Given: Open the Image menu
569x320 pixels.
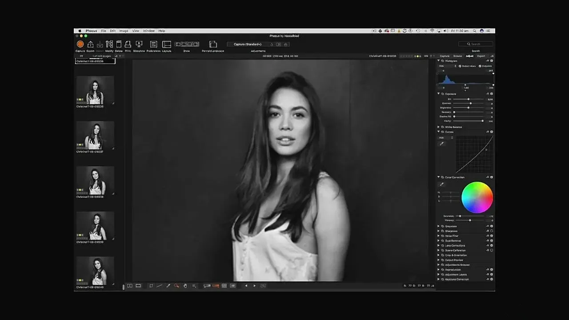Looking at the screenshot, I should (124, 31).
